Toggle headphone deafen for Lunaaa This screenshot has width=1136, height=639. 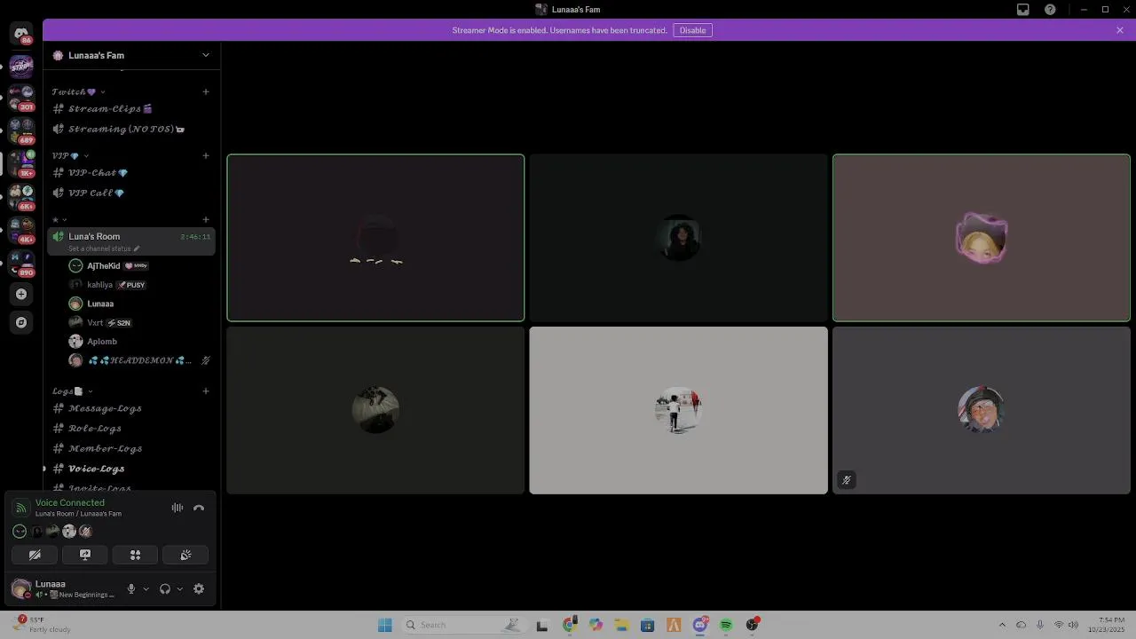(x=164, y=588)
